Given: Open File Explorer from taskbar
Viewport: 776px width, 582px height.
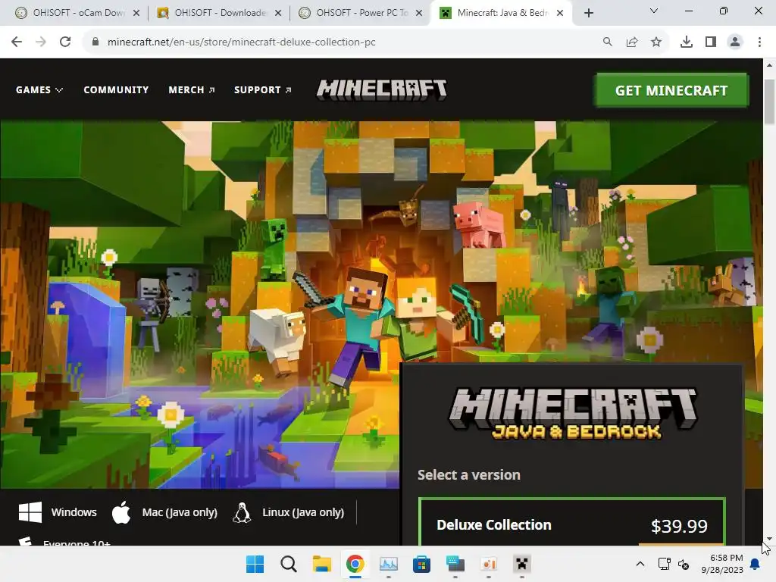Looking at the screenshot, I should pos(321,564).
